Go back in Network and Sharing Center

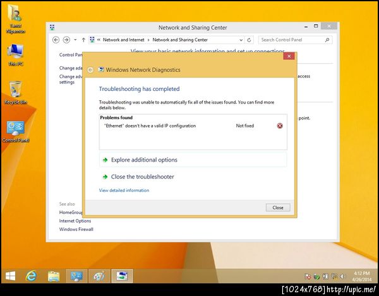[x=56, y=40]
